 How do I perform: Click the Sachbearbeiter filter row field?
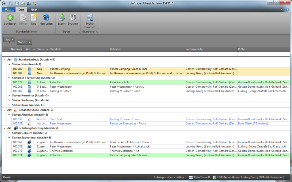pyautogui.click(x=211, y=54)
